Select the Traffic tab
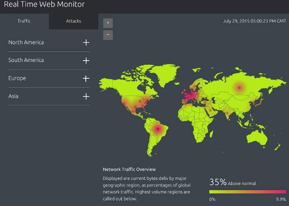Image resolution: width=289 pixels, height=206 pixels. click(x=24, y=21)
